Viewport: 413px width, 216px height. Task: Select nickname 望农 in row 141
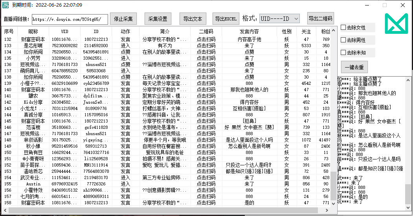coord(33,96)
